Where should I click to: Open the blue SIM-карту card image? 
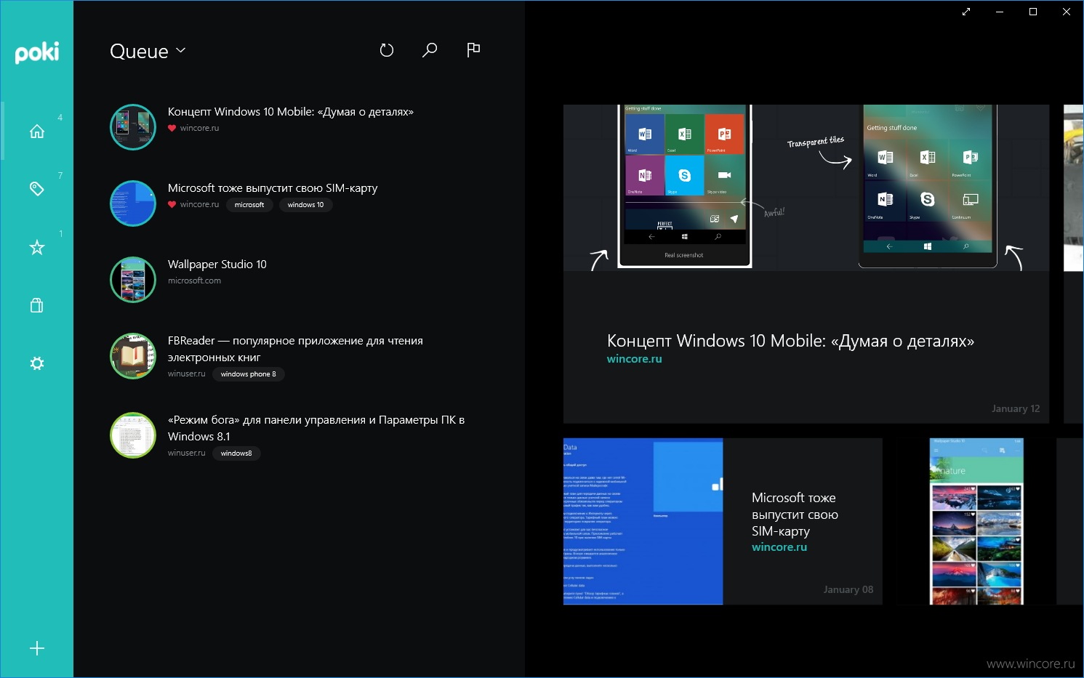point(643,521)
